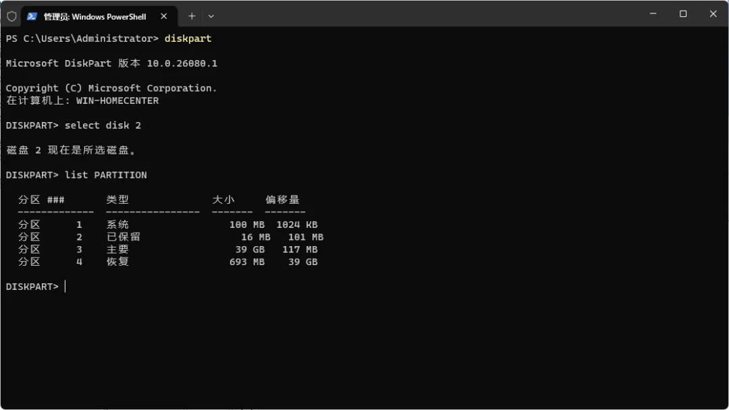Click the 偏移量 column header
The image size is (729, 410).
coord(282,200)
